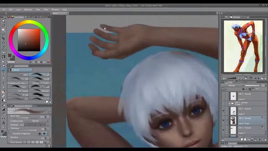
Task: Click the Information panel icon
Action: [x=226, y=143]
